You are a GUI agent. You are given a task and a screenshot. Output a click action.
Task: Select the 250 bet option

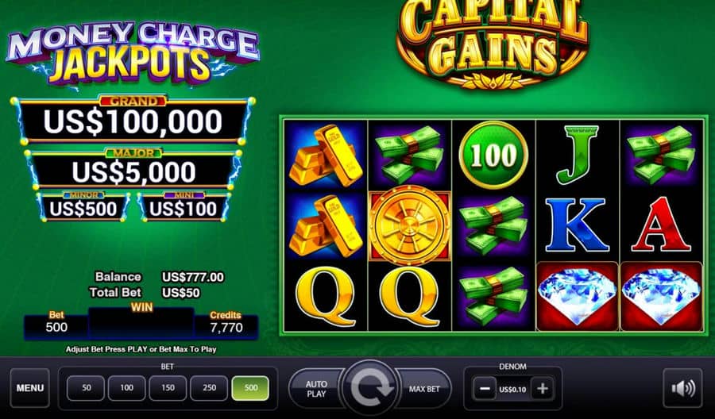pos(209,388)
